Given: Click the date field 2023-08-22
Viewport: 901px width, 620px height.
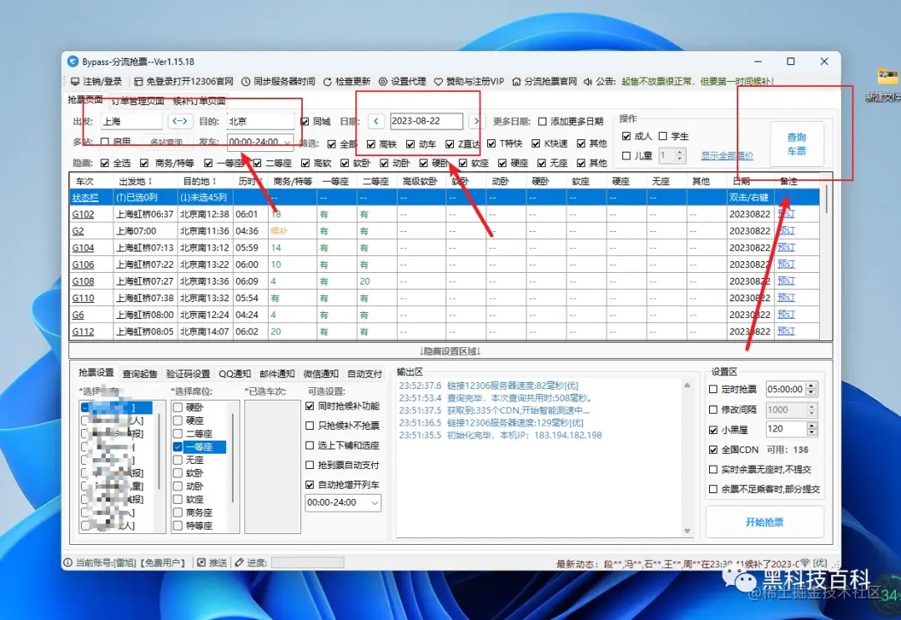Looking at the screenshot, I should click(x=426, y=121).
